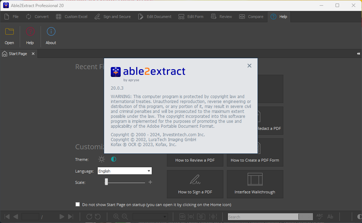This screenshot has height=223, width=362.
Task: Open How to Sign a PDF tutorial
Action: [195, 184]
